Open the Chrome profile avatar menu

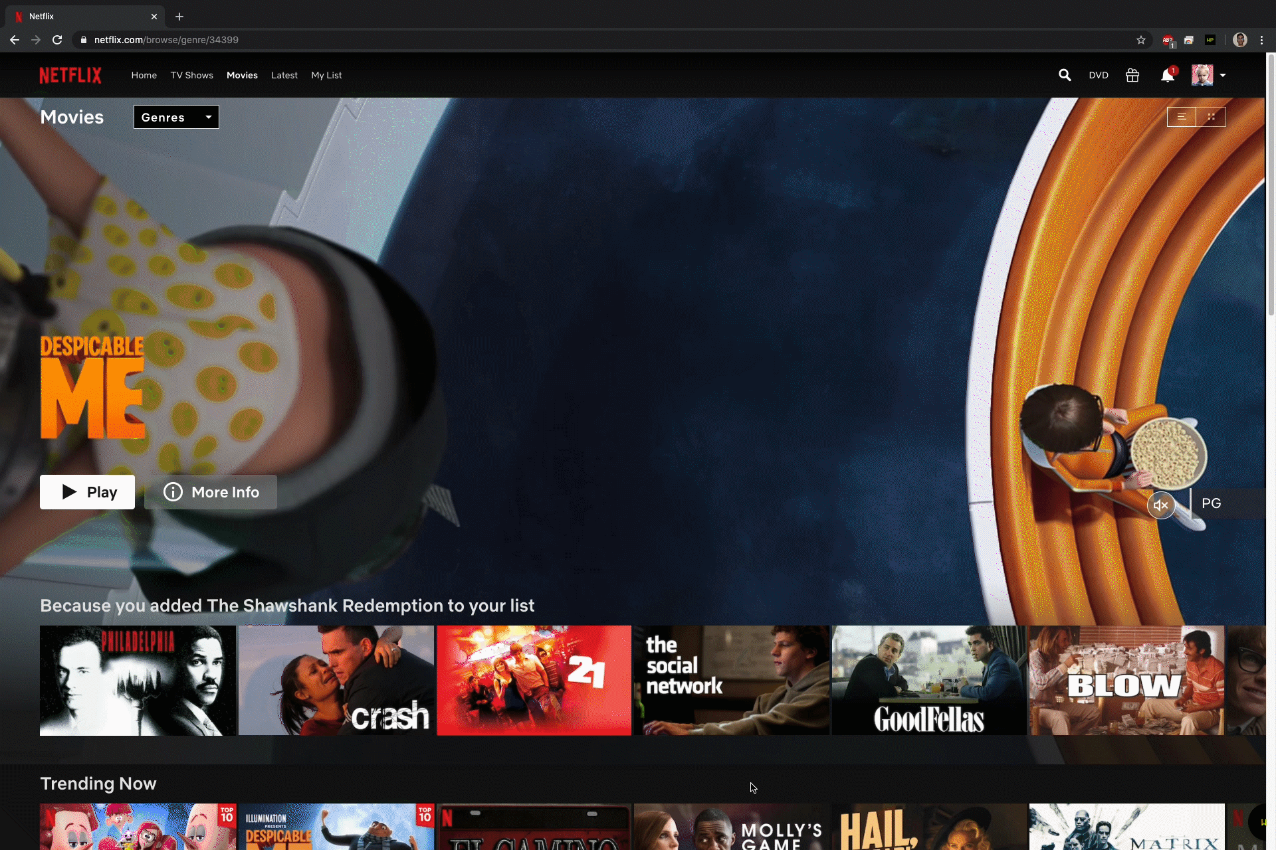(1240, 40)
